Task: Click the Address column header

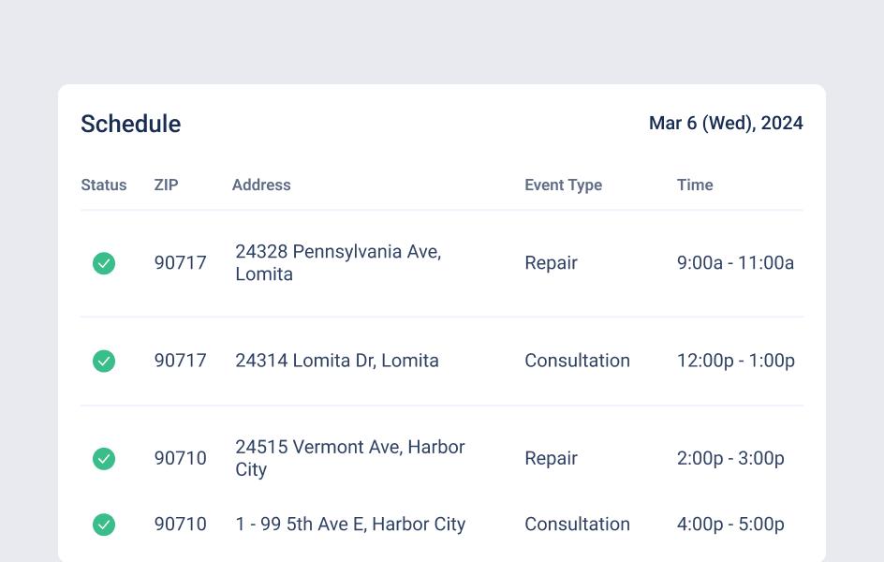Action: 261,185
